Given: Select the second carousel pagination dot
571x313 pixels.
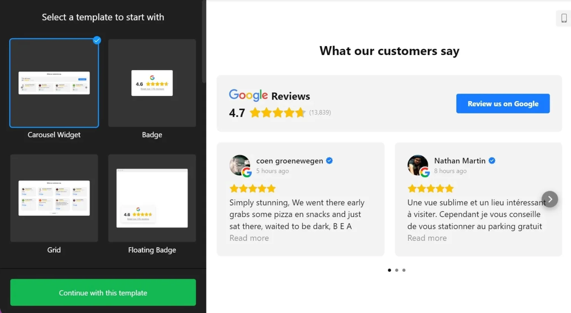Looking at the screenshot, I should click(x=396, y=270).
